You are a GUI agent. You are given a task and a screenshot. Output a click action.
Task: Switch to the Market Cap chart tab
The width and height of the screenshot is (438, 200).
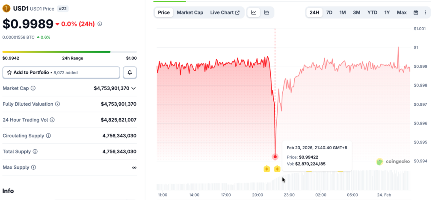(x=190, y=12)
